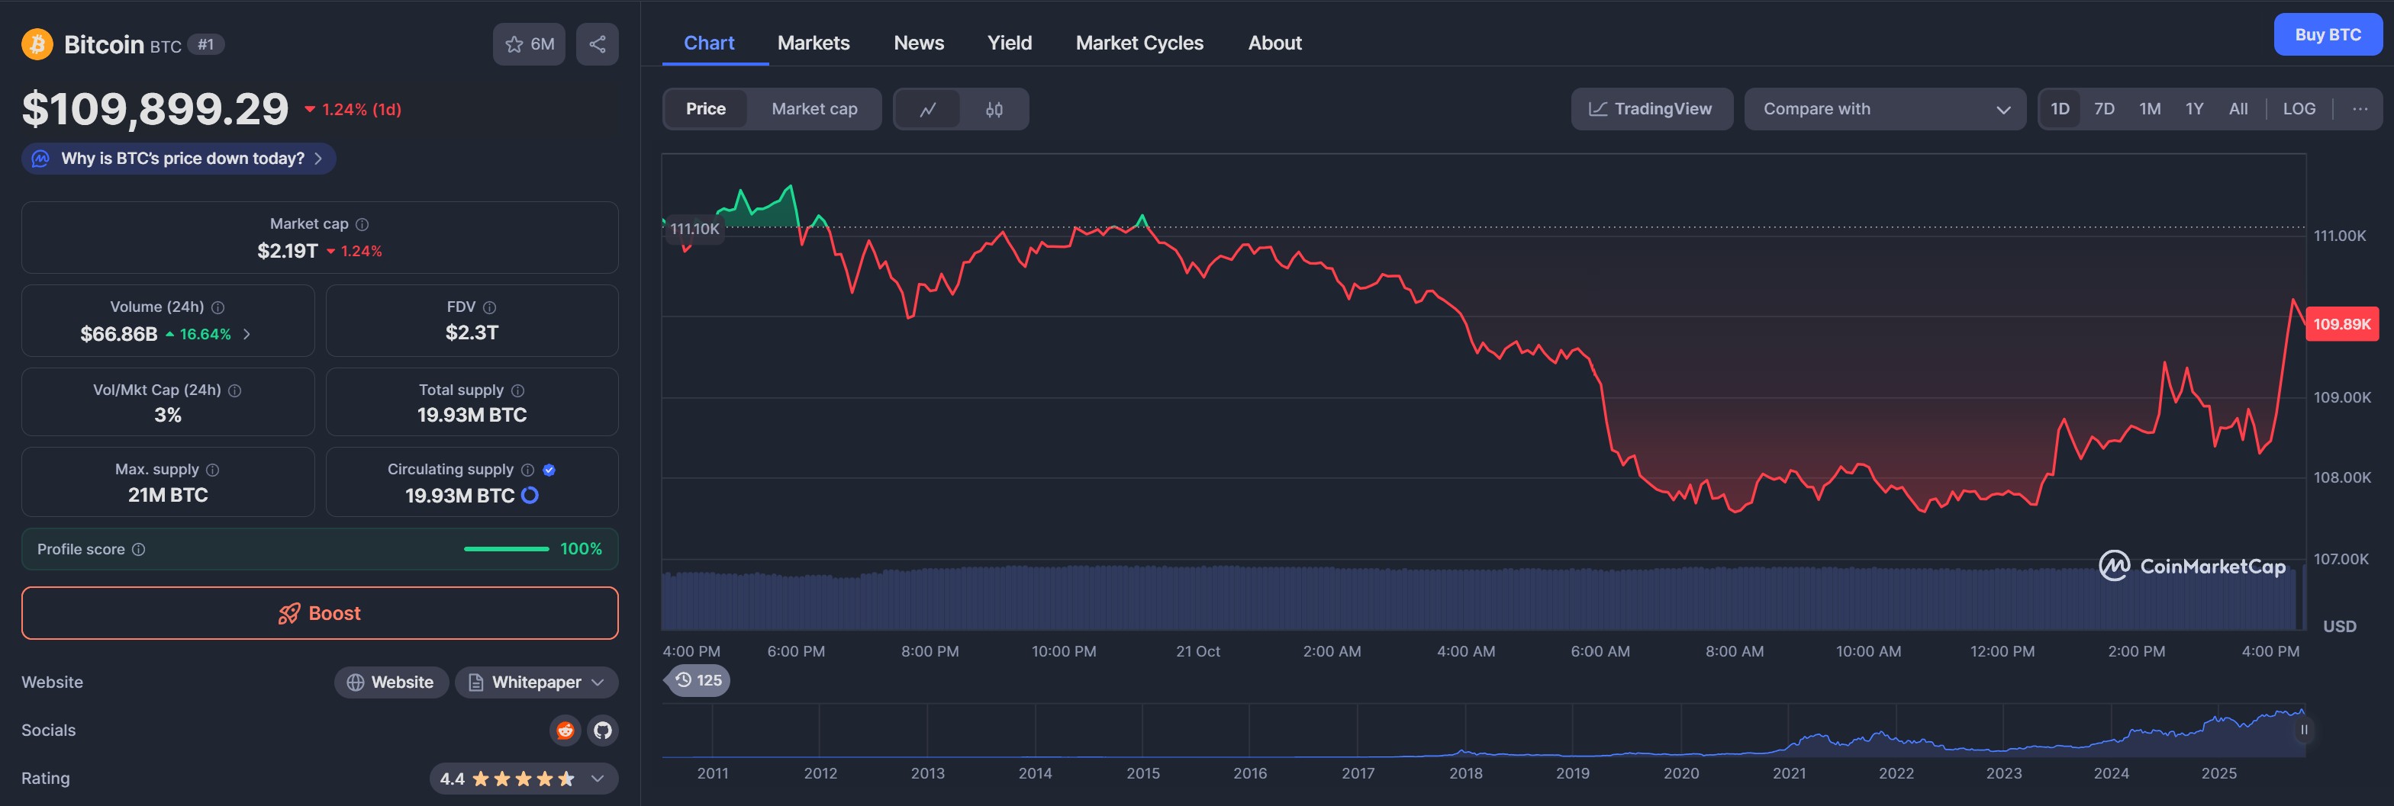The image size is (2394, 806).
Task: Click the FDV info icon
Action: [x=489, y=307]
